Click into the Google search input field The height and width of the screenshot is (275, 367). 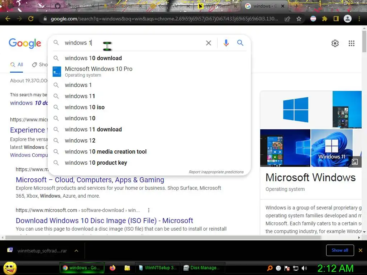[133, 43]
